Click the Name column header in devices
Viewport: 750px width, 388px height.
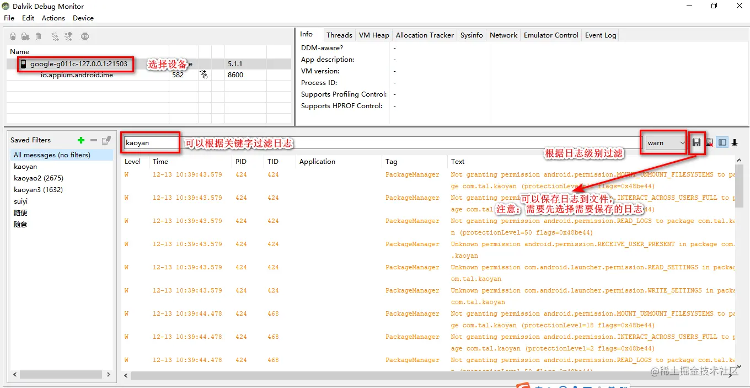coord(88,51)
